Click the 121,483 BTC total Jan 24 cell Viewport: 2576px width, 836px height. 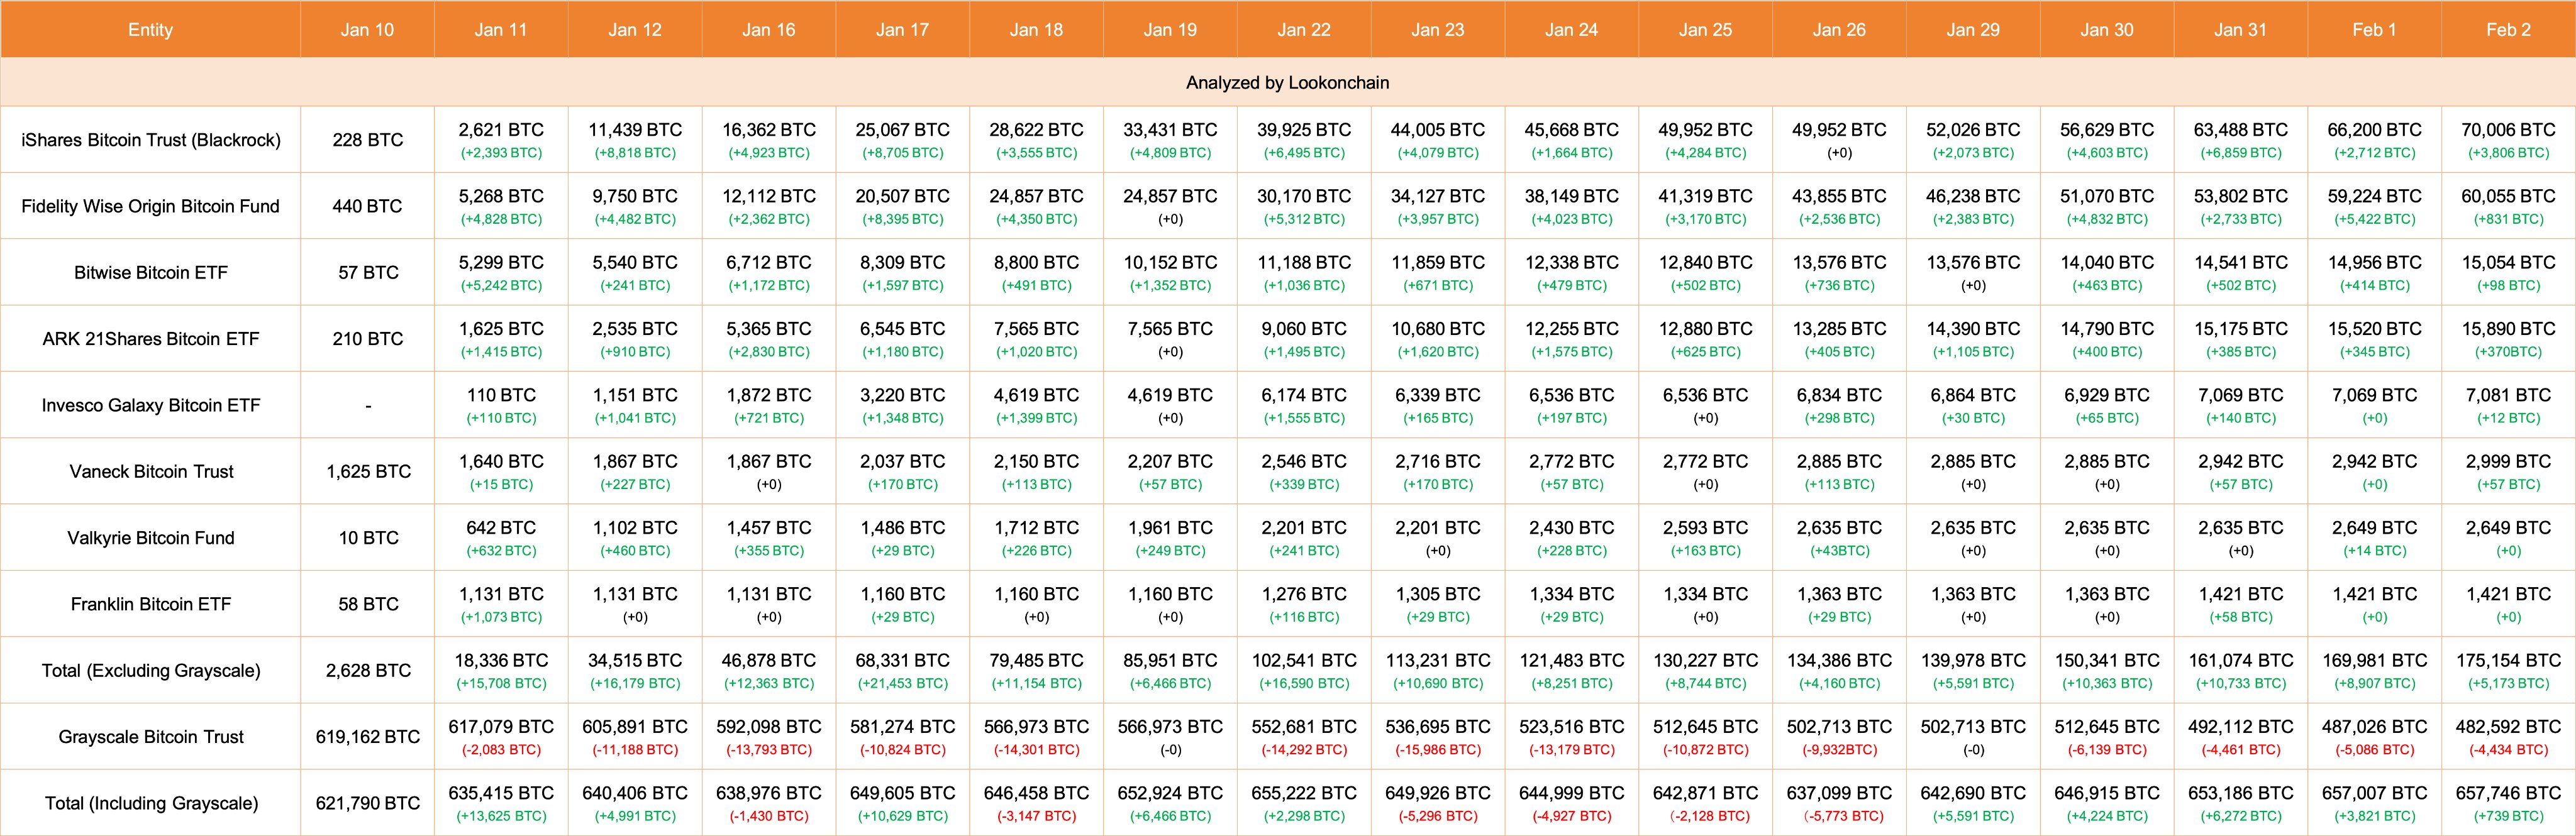tap(1571, 670)
